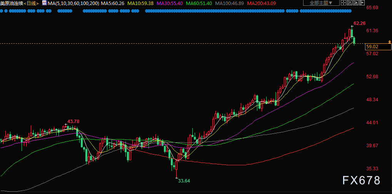392x194 pixels.
Task: Click the crosshair grid icon in top toolbar
Action: pos(344,3)
